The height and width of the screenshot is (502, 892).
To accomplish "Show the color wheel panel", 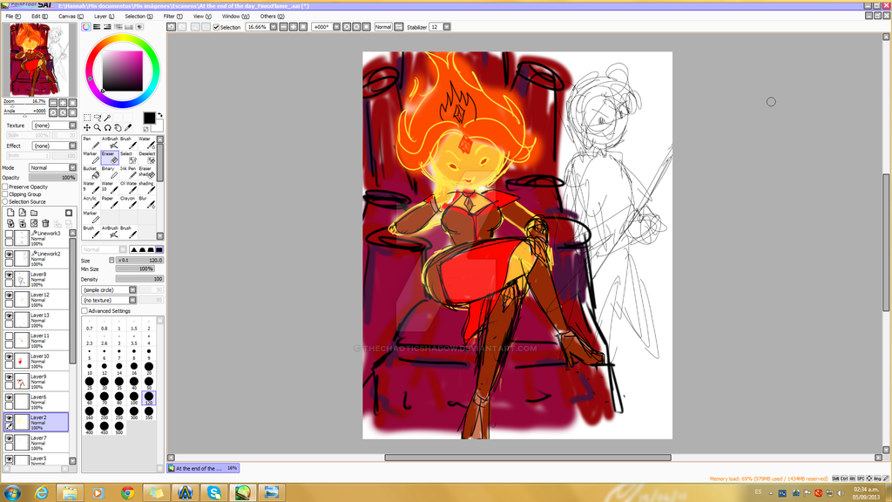I will (x=86, y=27).
